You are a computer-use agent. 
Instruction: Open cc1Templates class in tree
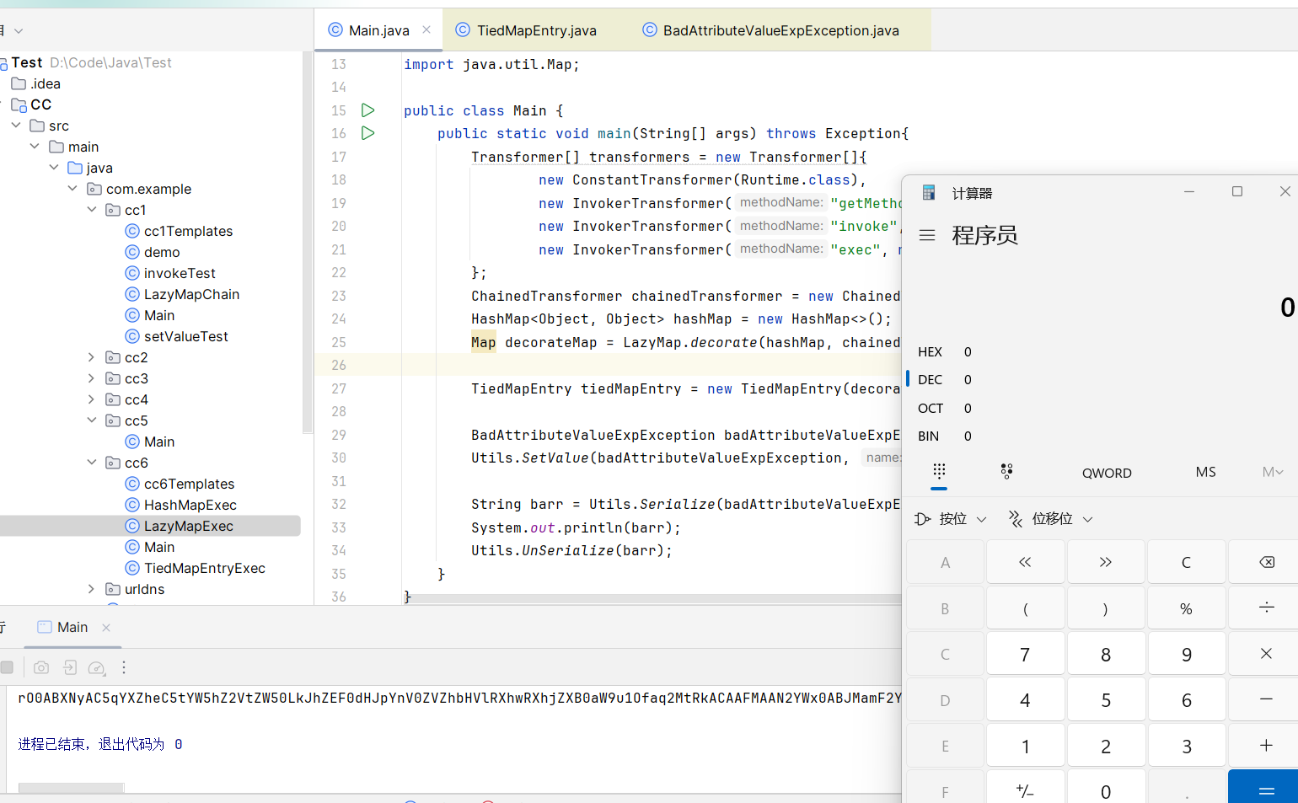coord(188,231)
